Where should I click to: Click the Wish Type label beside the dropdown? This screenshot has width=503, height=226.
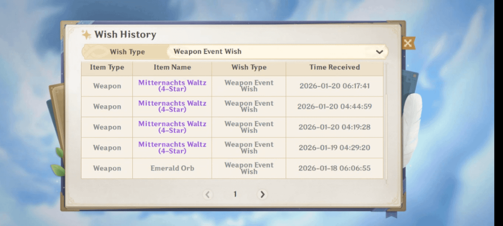[127, 52]
